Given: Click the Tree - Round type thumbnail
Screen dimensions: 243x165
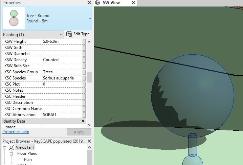Looking at the screenshot, I should [14, 18].
